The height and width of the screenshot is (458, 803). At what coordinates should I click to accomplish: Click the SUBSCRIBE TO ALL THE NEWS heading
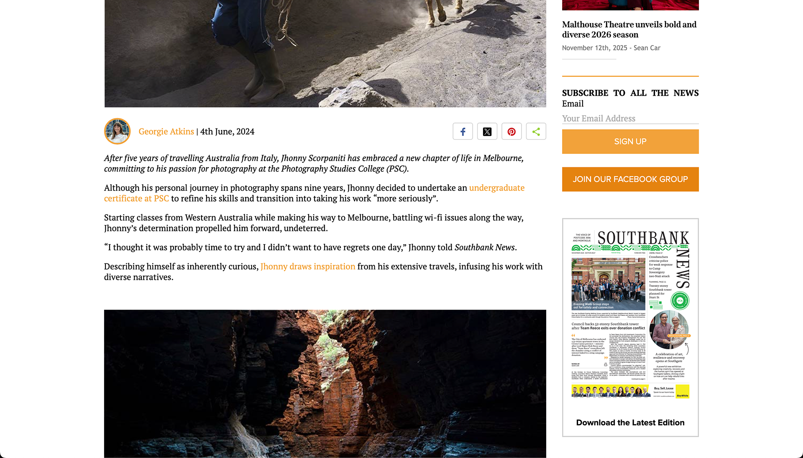click(x=630, y=93)
